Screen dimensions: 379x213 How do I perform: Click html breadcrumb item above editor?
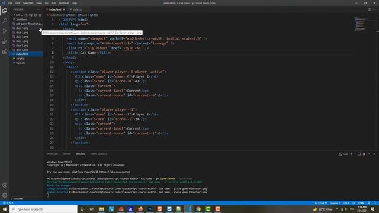coord(70,15)
